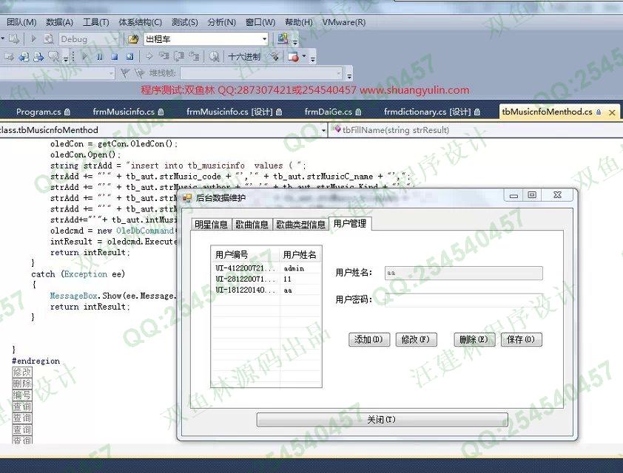Image resolution: width=623 pixels, height=473 pixels.
Task: Switch to frmMusicinfo.cs code tab
Action: (x=128, y=112)
